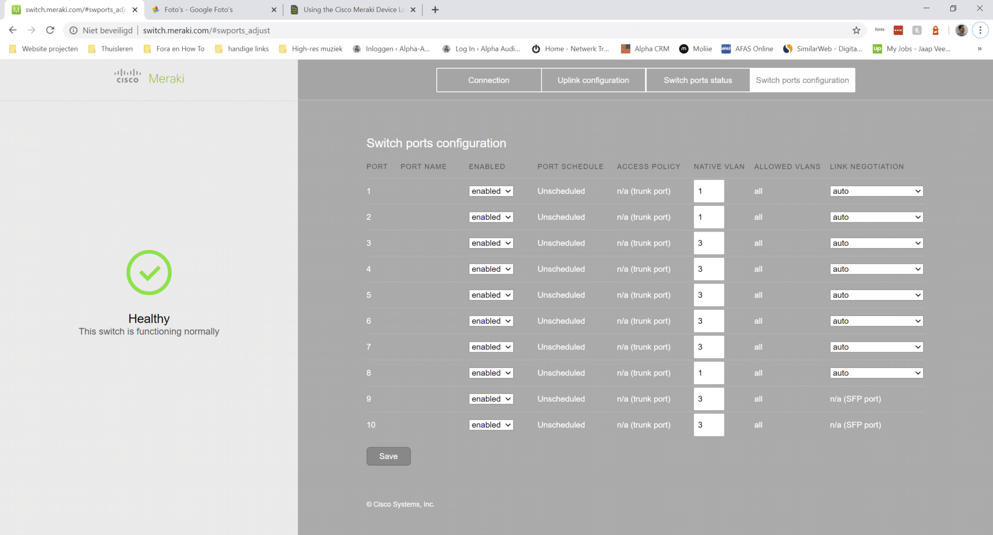Image resolution: width=993 pixels, height=535 pixels.
Task: Click the browser back arrow
Action: tap(13, 30)
